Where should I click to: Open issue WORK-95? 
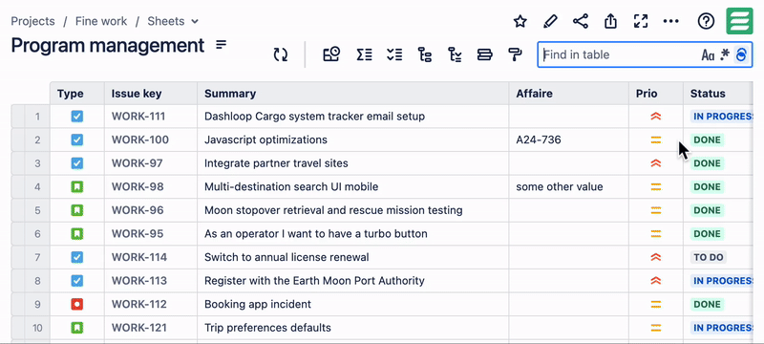[138, 233]
